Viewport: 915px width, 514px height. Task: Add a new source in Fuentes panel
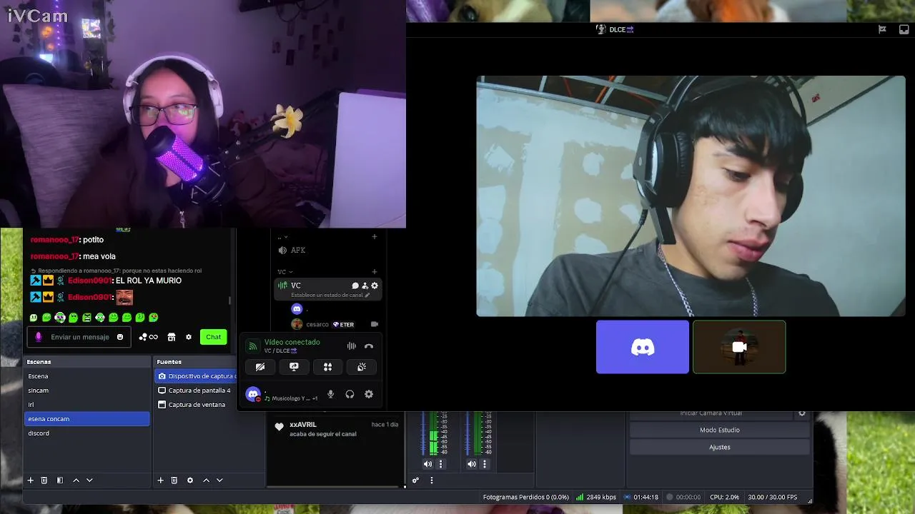click(x=160, y=480)
